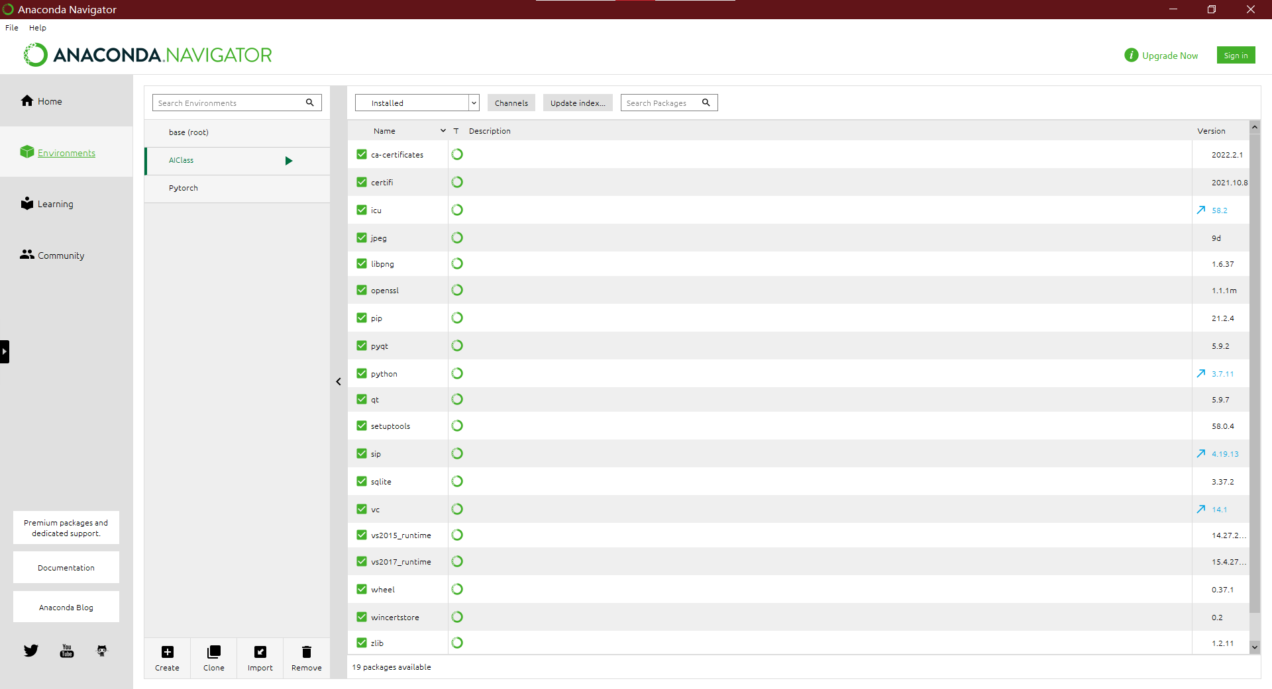Open the Documentation link button
Viewport: 1272px width, 689px height.
pos(66,568)
